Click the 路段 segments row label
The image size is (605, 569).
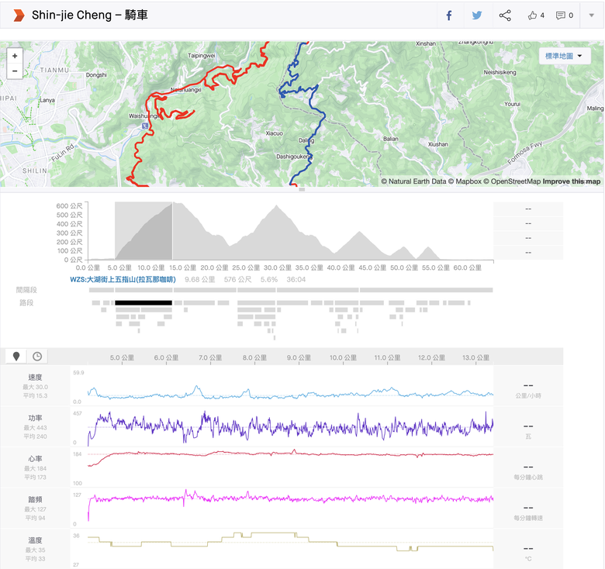coord(26,302)
